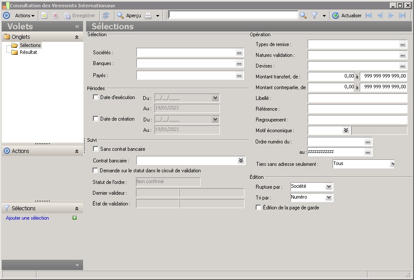Click into the Libellé text field
Viewport: 414px width, 280px height.
pyautogui.click(x=357, y=98)
